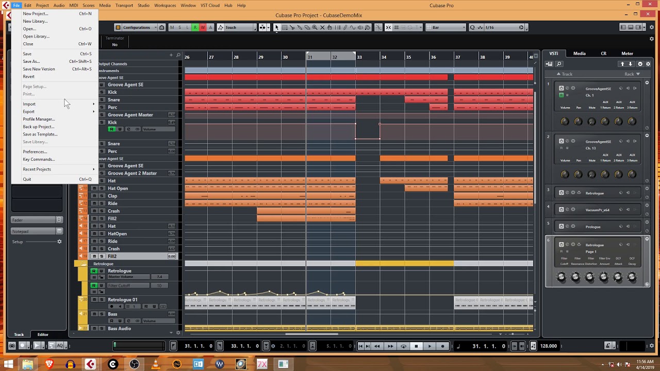Open VSTi rack settings gear
660x371 pixels.
click(x=648, y=64)
